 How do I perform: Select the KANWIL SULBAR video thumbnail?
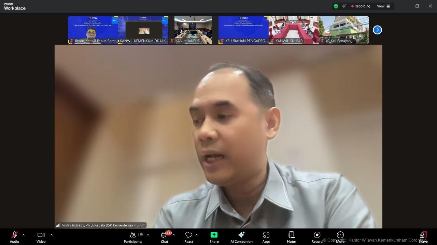point(294,30)
